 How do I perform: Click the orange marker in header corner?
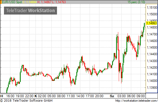tap(1, 2)
